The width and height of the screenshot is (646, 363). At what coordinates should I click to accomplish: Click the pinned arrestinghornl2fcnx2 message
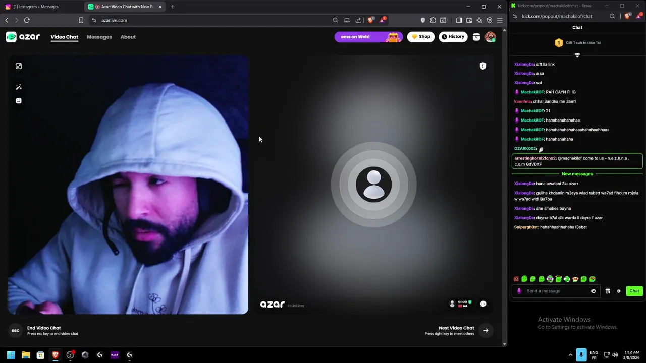pyautogui.click(x=577, y=161)
